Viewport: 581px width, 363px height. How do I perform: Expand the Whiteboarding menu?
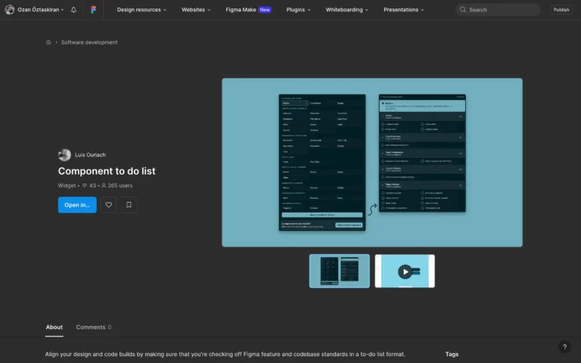[x=346, y=10]
